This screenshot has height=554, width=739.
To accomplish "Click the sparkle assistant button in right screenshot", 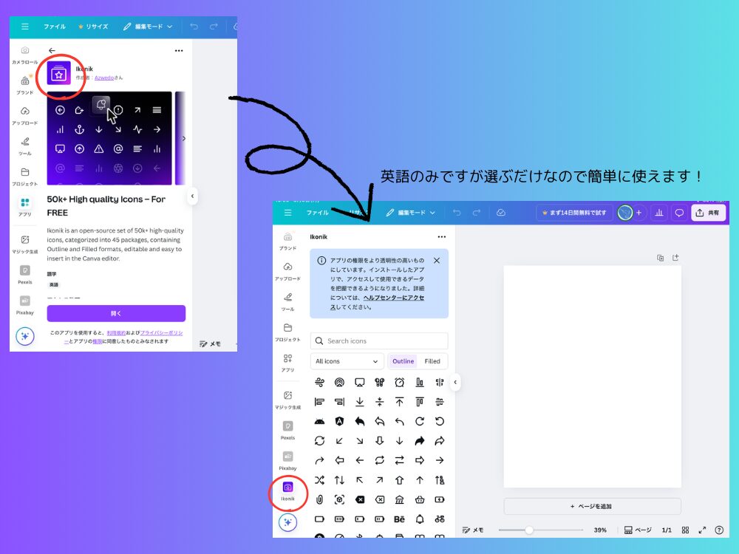I will [x=288, y=522].
